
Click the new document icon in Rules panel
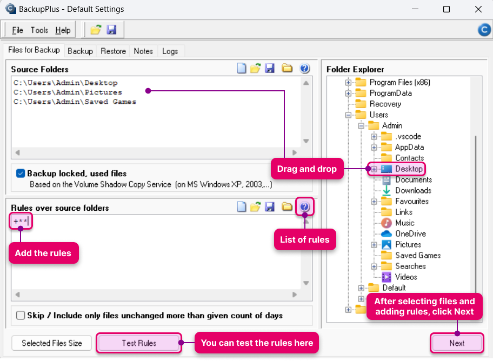[x=242, y=207]
